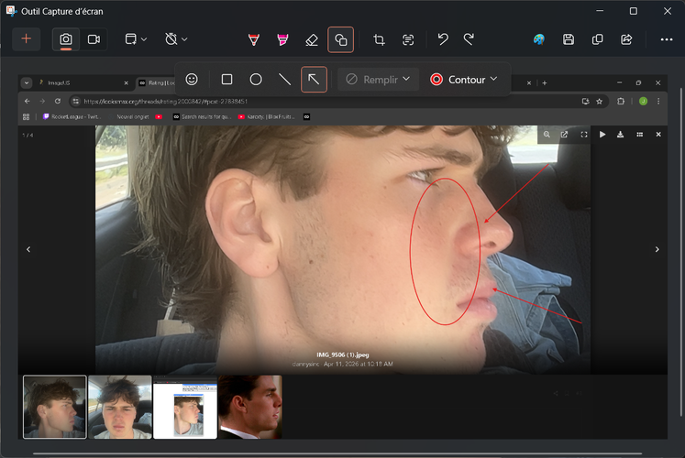
Task: Edit the capture in Paint
Action: click(539, 39)
